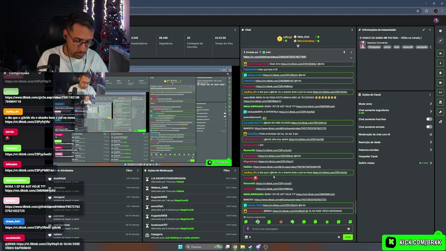Viewport: 446px width, 251px height.
Task: Unpin the pinned chat message
Action: click(x=344, y=52)
